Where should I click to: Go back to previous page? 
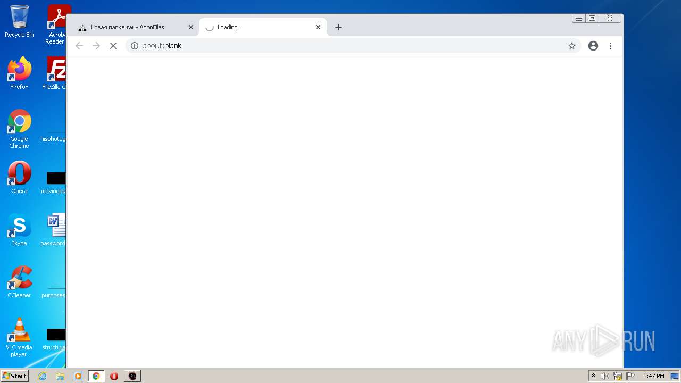pyautogui.click(x=79, y=46)
